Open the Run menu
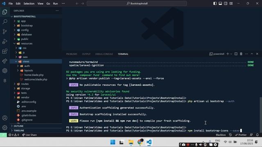Image resolution: width=262 pixels, height=147 pixels. point(55,4)
